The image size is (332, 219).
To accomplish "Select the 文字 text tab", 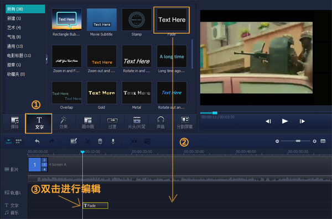I will 39,123.
